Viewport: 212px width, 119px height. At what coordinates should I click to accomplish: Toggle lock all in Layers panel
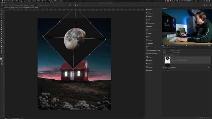173,55
